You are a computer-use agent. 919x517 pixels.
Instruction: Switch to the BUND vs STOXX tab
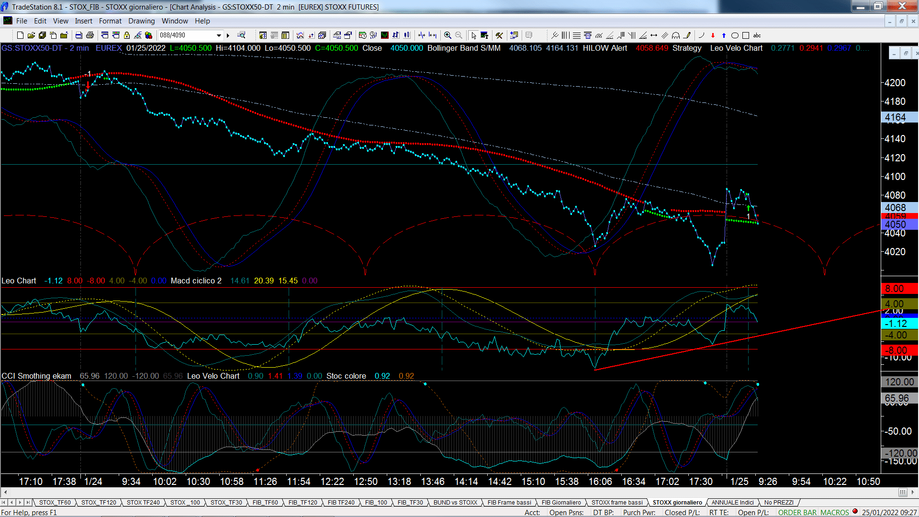[x=455, y=503]
